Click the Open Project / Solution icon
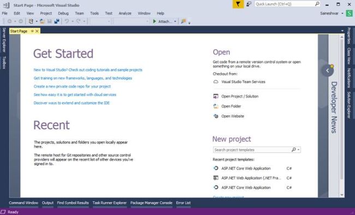Viewport: 355px width, 215px height. click(x=216, y=96)
